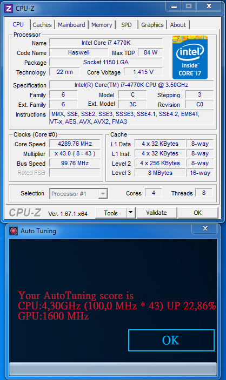
Task: Switch to the Caches tab
Action: pyautogui.click(x=42, y=25)
